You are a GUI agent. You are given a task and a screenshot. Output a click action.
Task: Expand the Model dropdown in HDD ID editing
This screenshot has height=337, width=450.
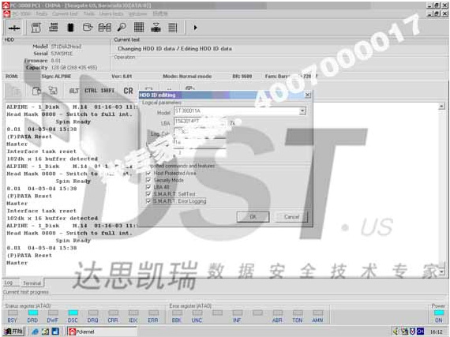point(302,111)
